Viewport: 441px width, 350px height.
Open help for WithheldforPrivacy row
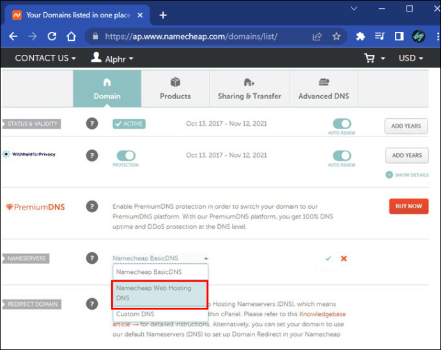pyautogui.click(x=92, y=155)
